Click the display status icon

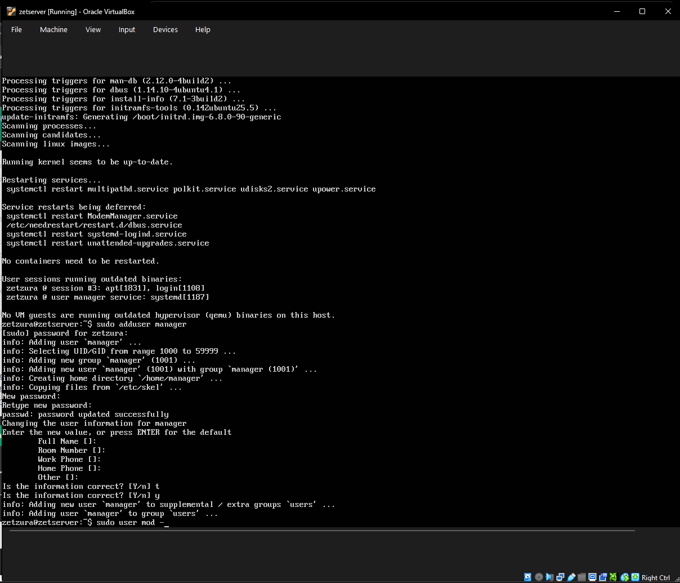click(x=592, y=577)
